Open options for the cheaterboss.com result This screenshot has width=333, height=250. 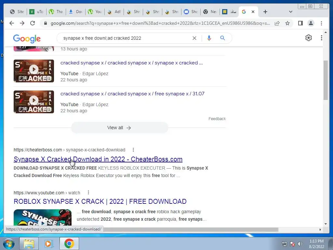[133, 150]
